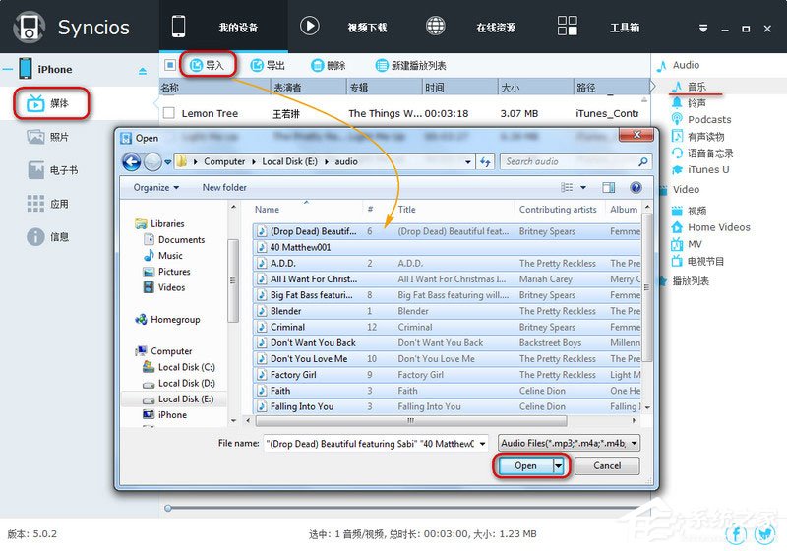The width and height of the screenshot is (787, 551).
Task: Sort files by Contributing artists column
Action: point(558,210)
